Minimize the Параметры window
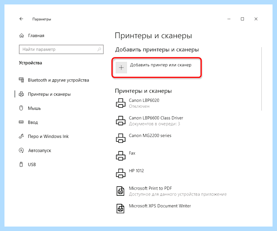 229,19
